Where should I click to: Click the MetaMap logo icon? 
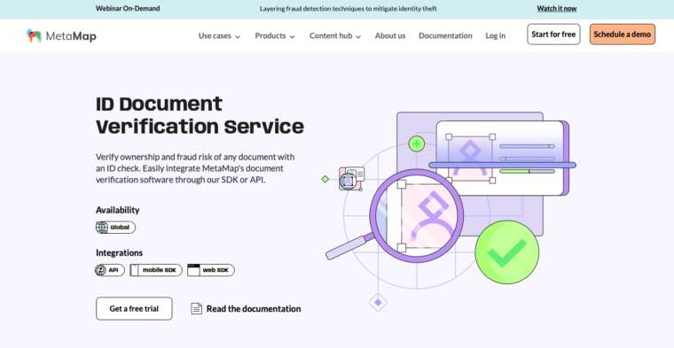pos(34,35)
